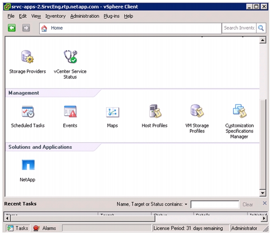Click the Tasks button in status bar

18,228
